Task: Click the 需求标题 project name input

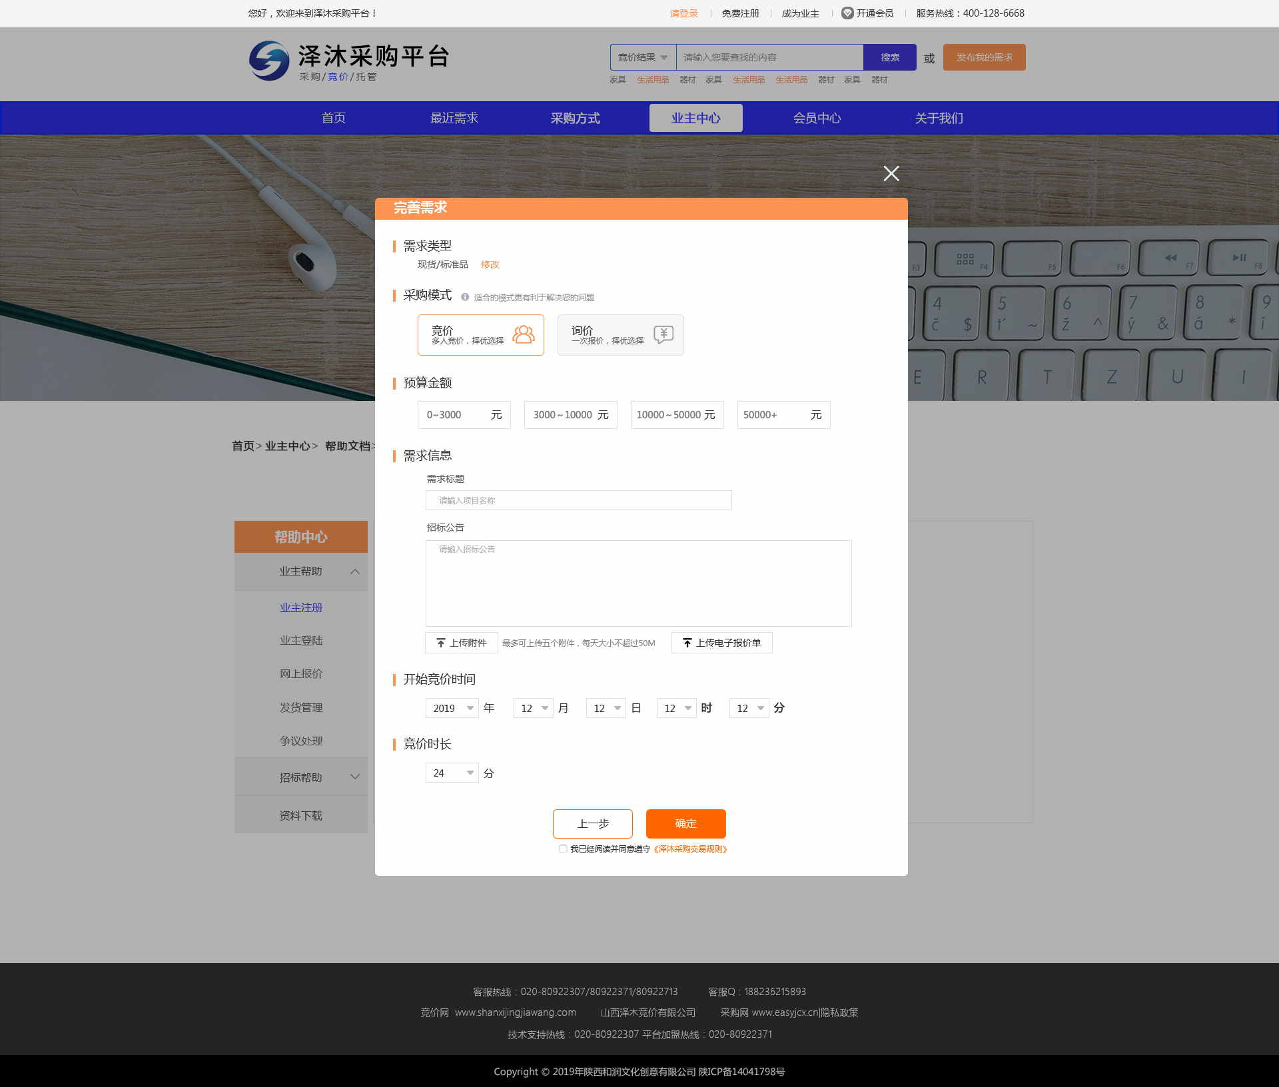Action: [x=578, y=500]
